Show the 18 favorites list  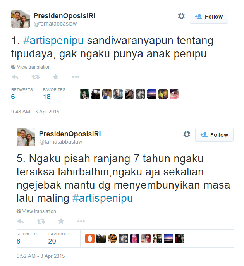54,94
